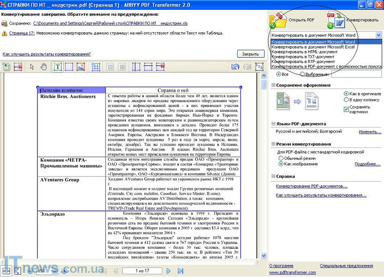Screen dimensions: 384x277
Task: Select the Picture area drawing tool
Action: 80,67
